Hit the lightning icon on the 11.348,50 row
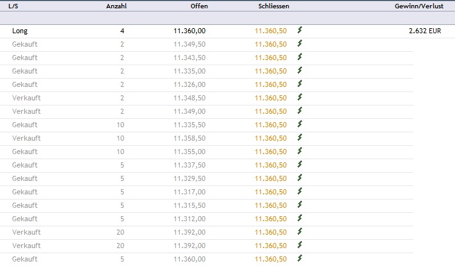This screenshot has width=455, height=266. point(299,97)
